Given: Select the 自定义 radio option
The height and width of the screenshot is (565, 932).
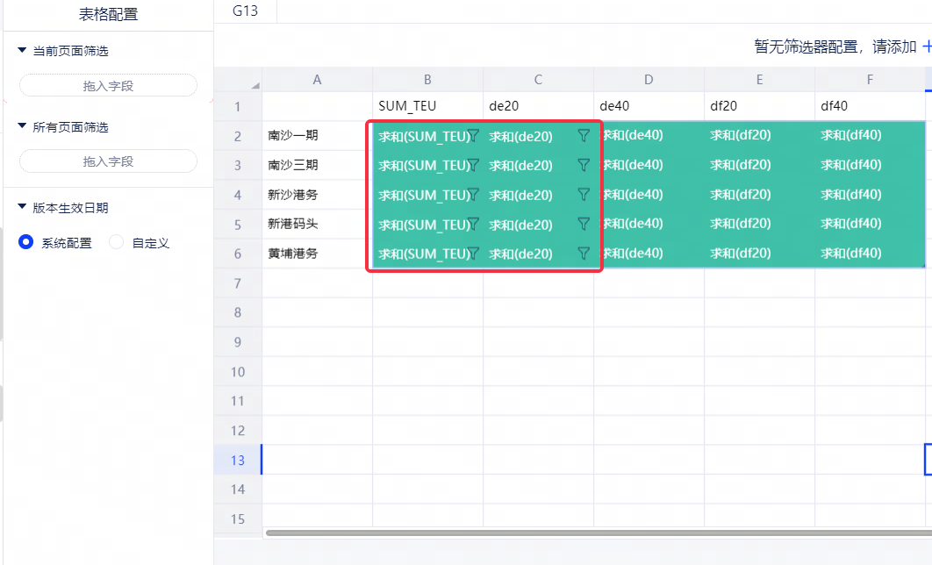Looking at the screenshot, I should click(x=117, y=243).
